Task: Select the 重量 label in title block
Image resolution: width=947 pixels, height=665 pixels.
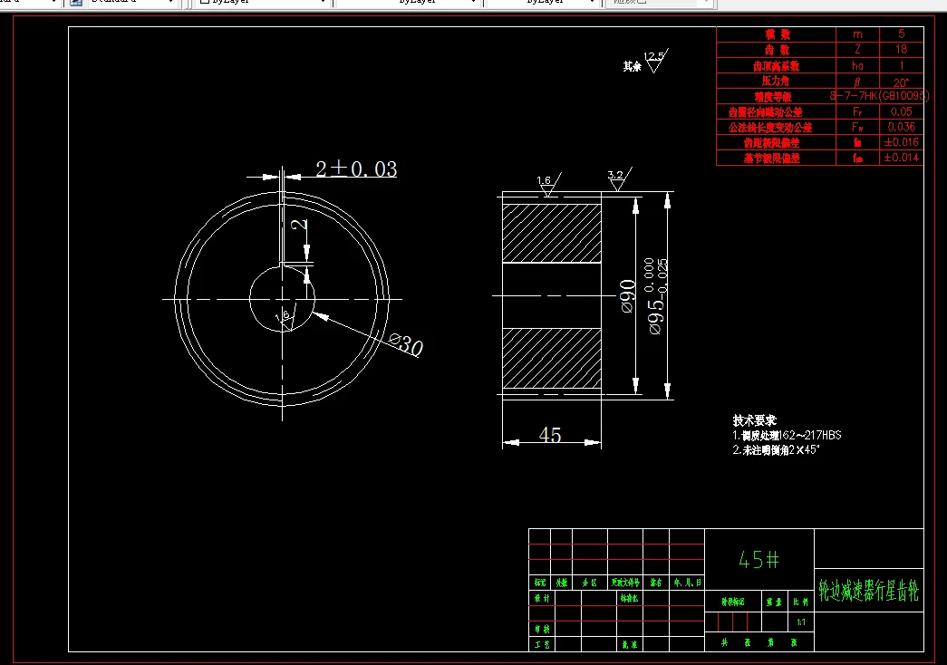Action: click(x=774, y=602)
